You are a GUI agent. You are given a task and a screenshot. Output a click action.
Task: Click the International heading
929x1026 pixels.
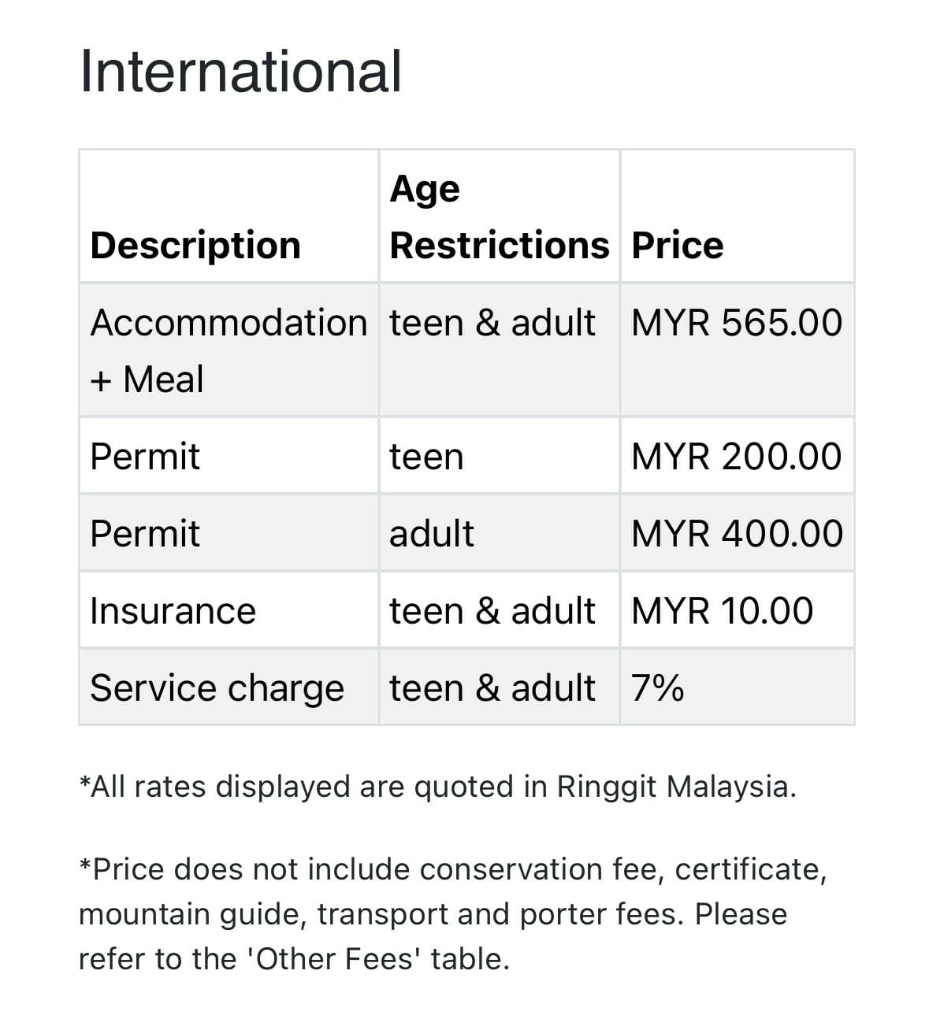[240, 71]
